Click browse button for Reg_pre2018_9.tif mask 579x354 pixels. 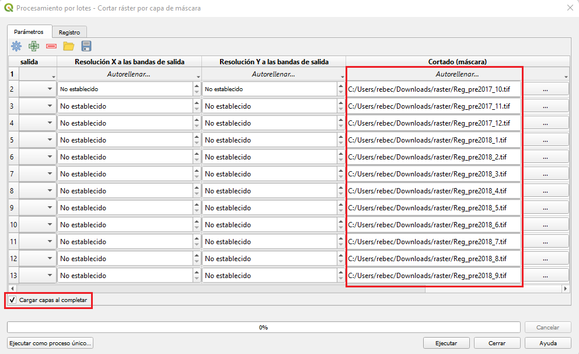545,276
